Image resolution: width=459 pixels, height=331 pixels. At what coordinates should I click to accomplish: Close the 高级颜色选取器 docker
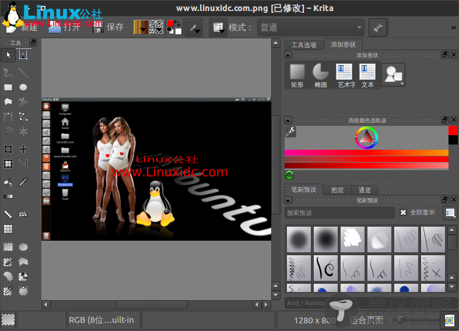click(454, 120)
